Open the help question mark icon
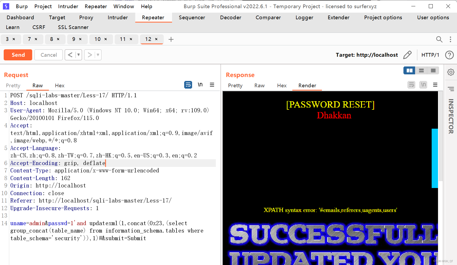457x265 pixels. point(449,55)
